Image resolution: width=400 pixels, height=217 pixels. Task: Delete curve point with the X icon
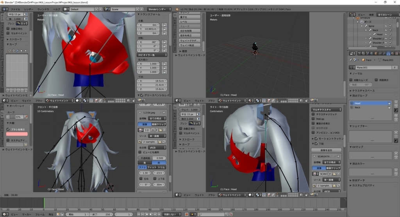click(25, 50)
